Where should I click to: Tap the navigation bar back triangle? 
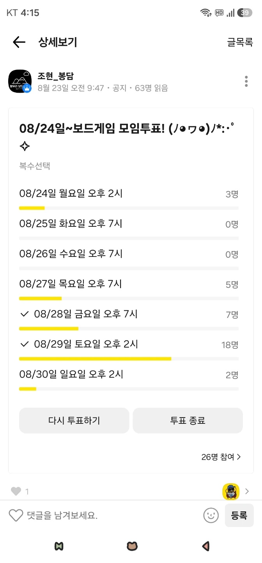point(206,546)
